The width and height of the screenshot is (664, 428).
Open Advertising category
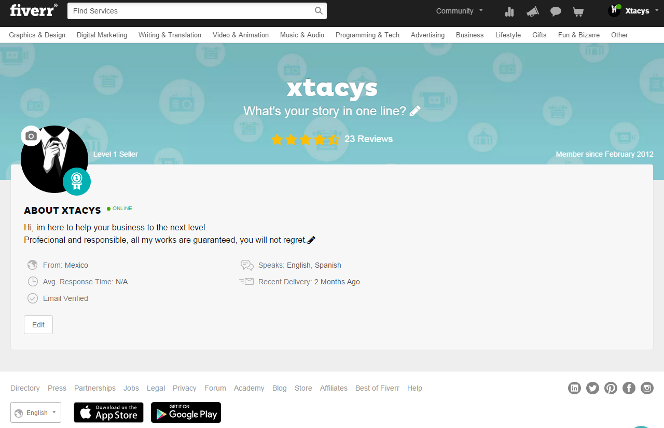427,35
